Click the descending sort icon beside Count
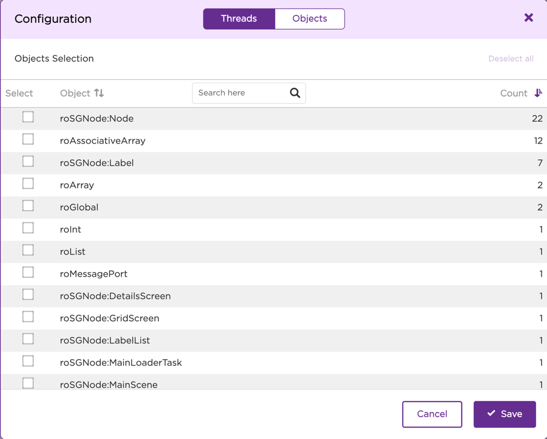The width and height of the screenshot is (547, 439). pos(537,93)
